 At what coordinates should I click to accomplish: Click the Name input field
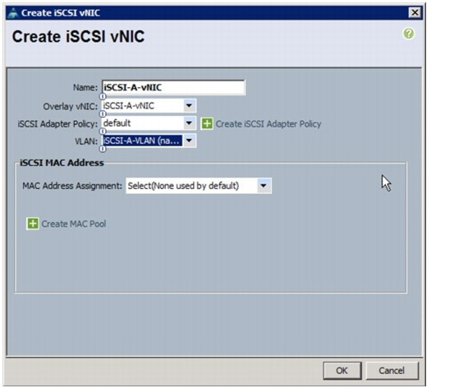click(x=173, y=88)
